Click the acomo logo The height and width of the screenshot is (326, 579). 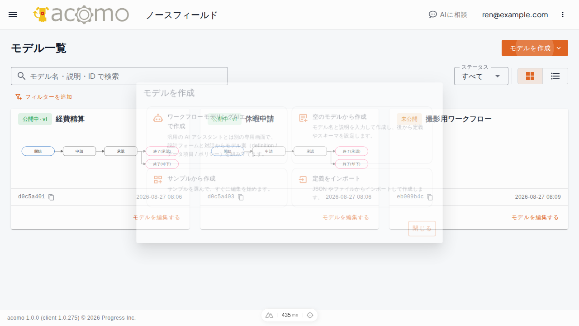point(81,14)
